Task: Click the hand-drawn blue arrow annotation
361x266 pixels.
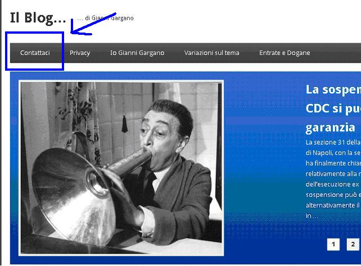Action: pyautogui.click(x=92, y=24)
